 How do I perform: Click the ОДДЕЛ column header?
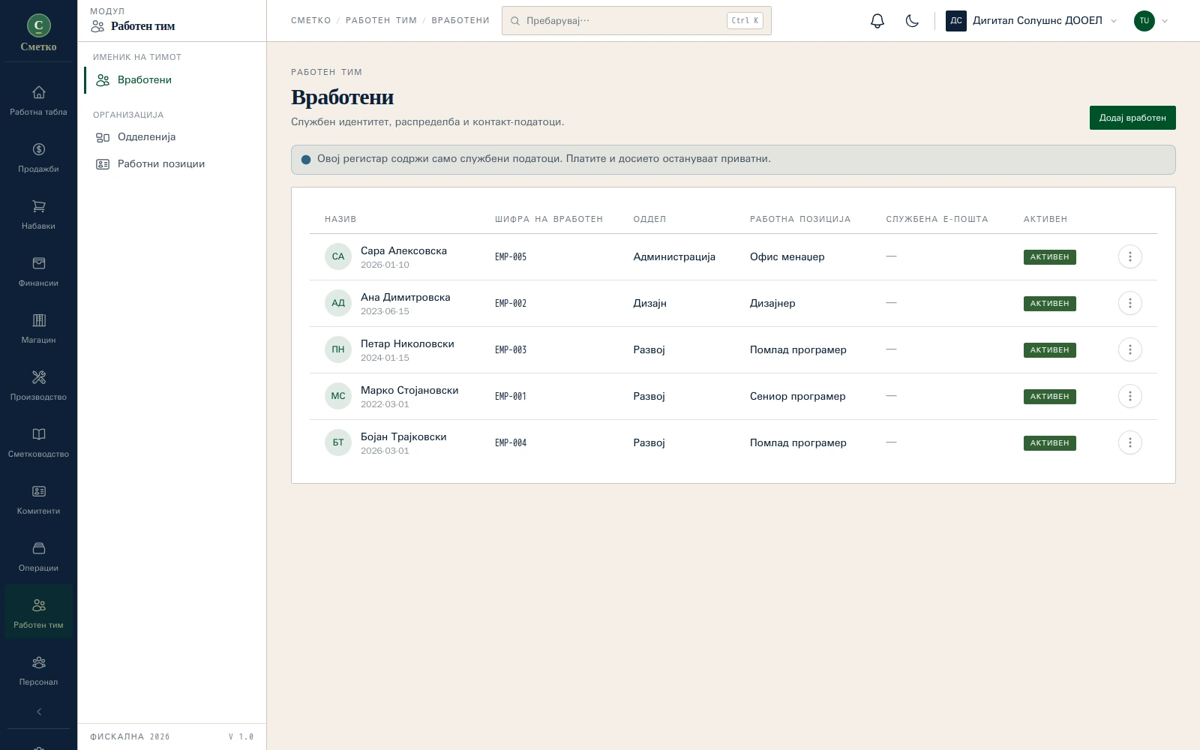pos(649,219)
